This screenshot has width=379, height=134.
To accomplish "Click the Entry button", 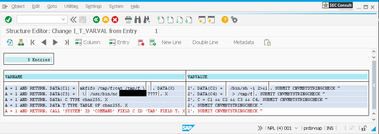I will coord(119,43).
